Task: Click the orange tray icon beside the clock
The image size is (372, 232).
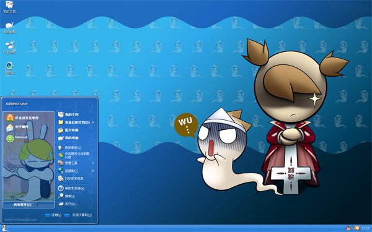Action: point(357,228)
